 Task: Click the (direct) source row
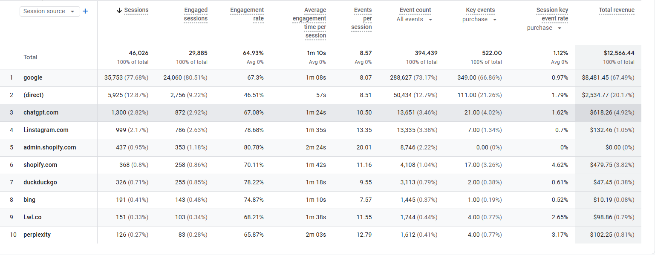click(34, 95)
